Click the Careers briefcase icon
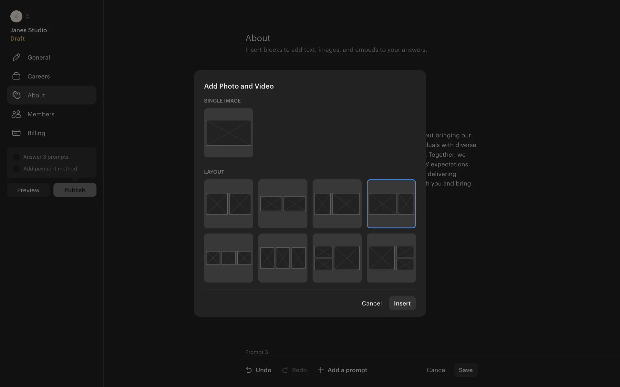This screenshot has width=620, height=387. (x=16, y=76)
